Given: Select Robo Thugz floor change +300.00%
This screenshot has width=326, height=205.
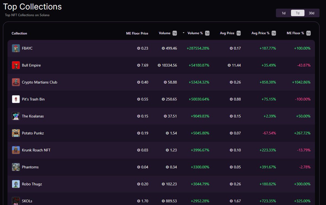Looking at the screenshot, I should click(x=302, y=184).
